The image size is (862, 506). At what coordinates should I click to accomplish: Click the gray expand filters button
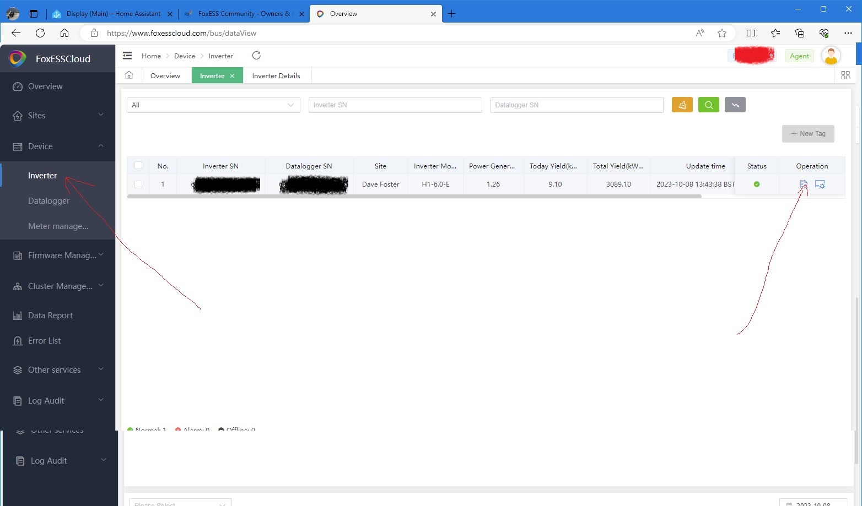point(735,105)
